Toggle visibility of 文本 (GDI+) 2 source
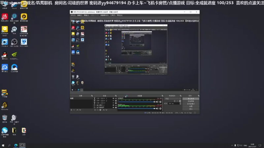Viewport: 264px width, 148px height. tap(113, 101)
